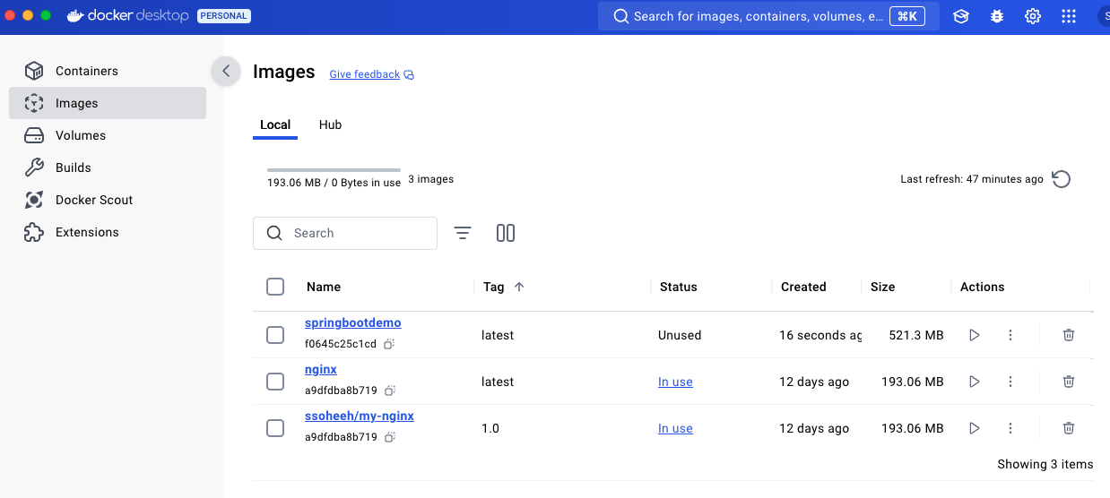Select the 1.0 tag cell

pos(490,428)
